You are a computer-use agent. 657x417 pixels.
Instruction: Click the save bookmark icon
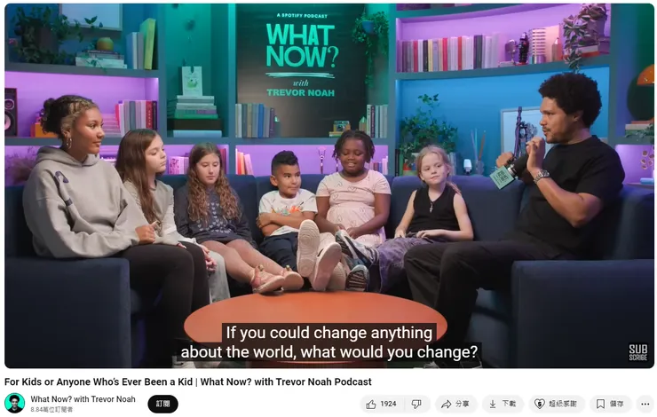600,404
